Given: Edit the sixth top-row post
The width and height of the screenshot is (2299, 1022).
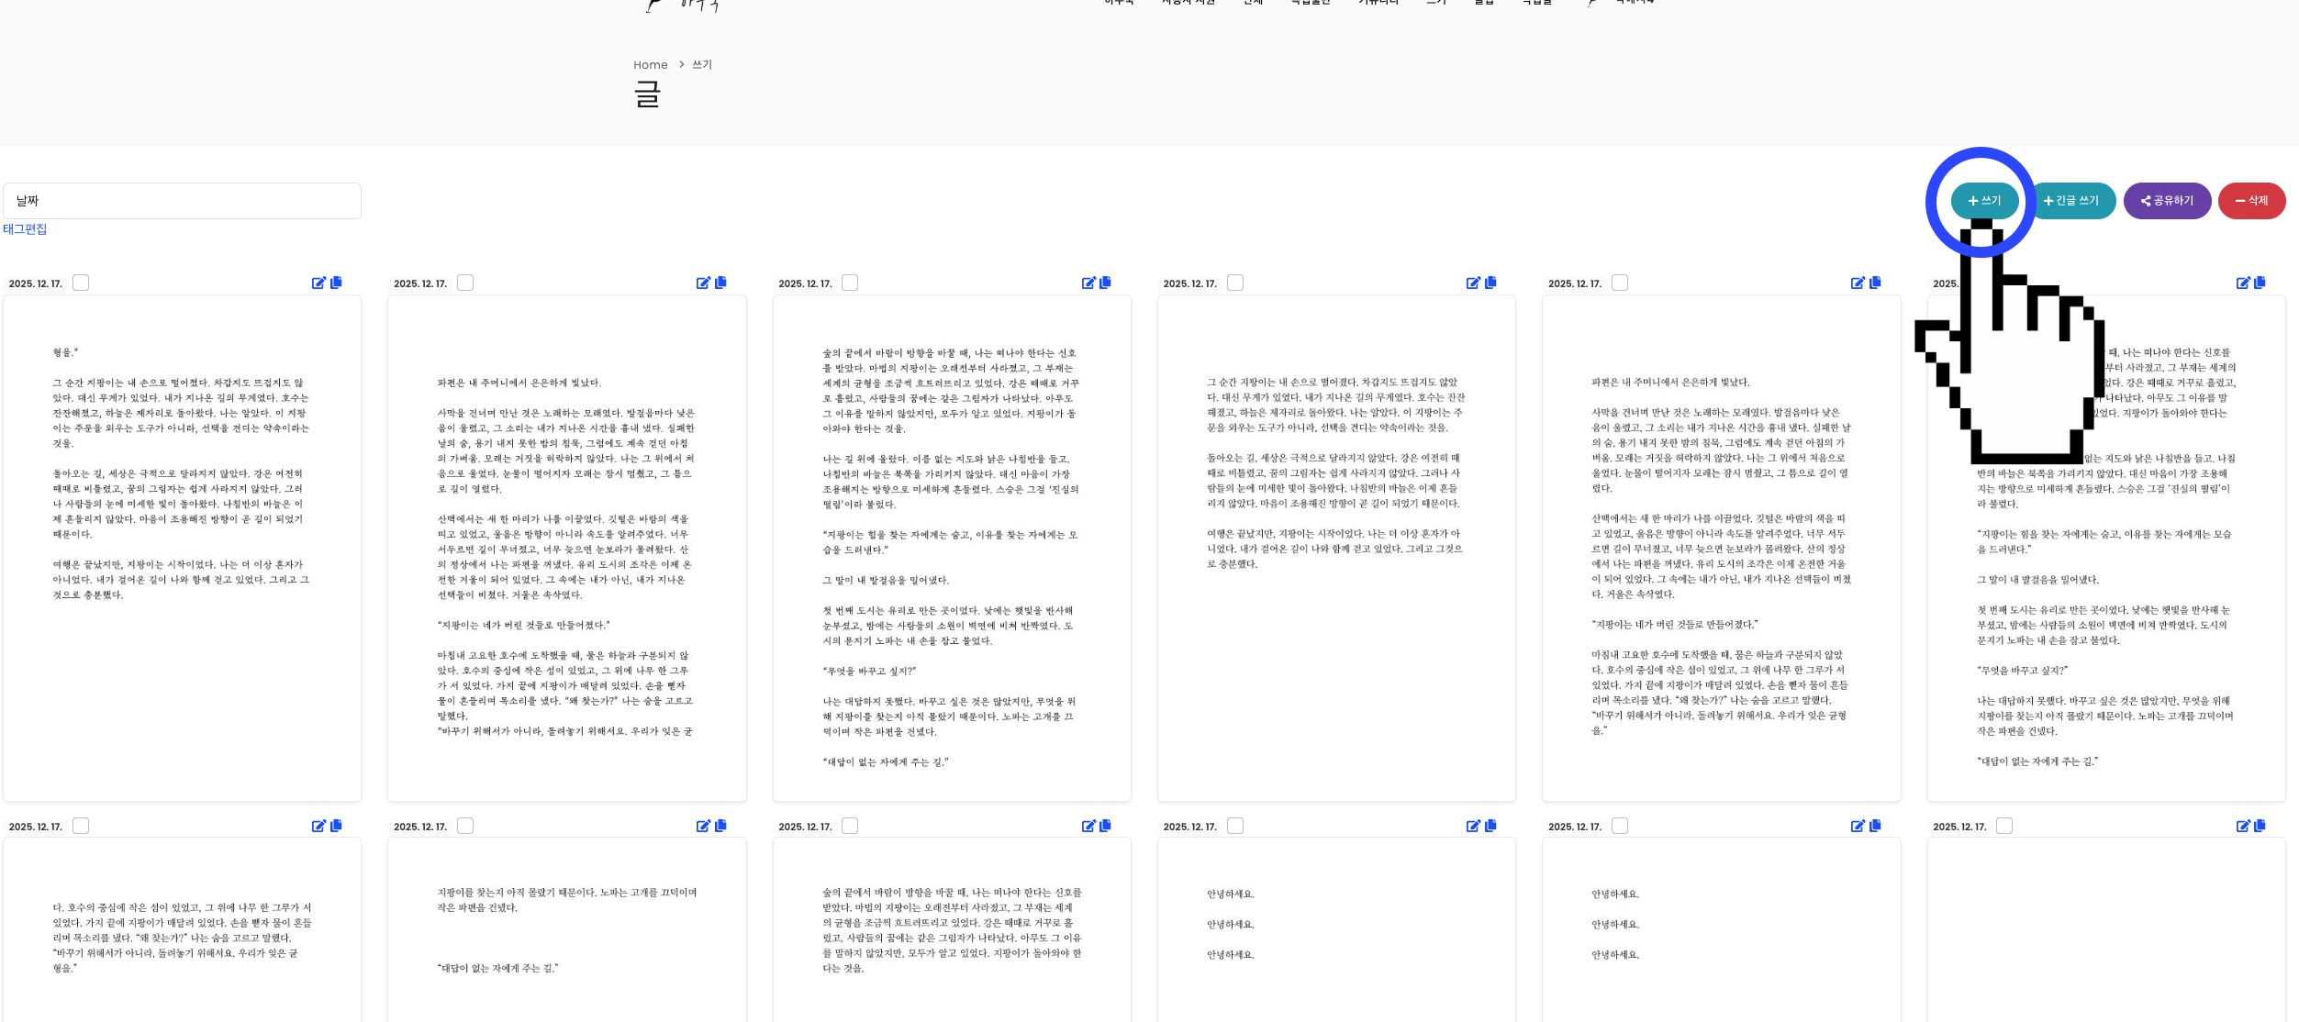Looking at the screenshot, I should pos(2243,283).
